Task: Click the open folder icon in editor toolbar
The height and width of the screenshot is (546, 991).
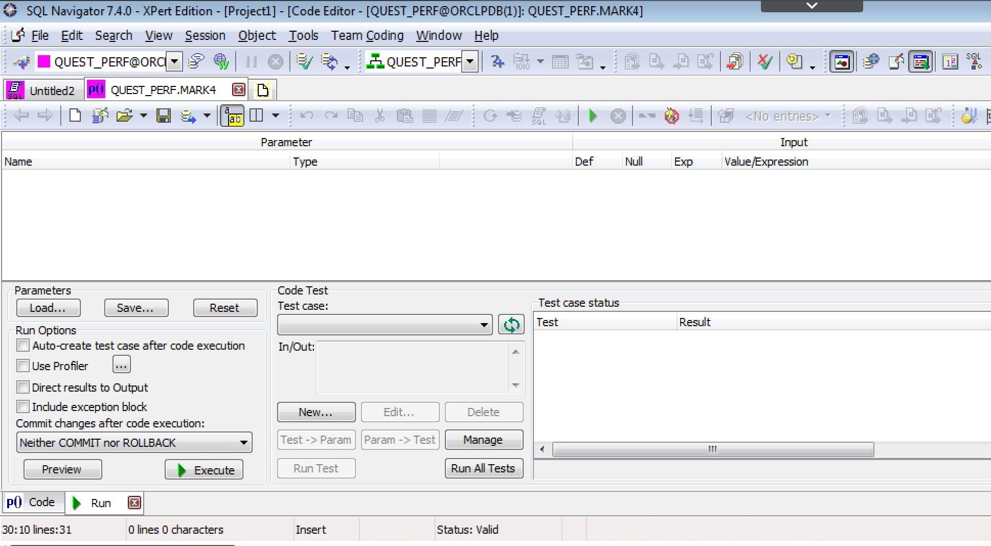Action: (124, 116)
